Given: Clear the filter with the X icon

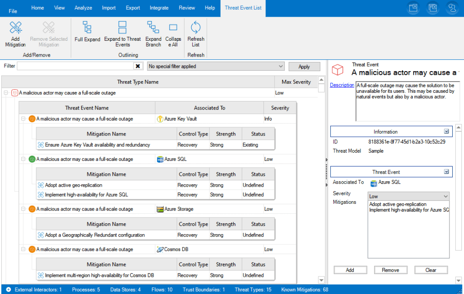Looking at the screenshot, I should (138, 66).
